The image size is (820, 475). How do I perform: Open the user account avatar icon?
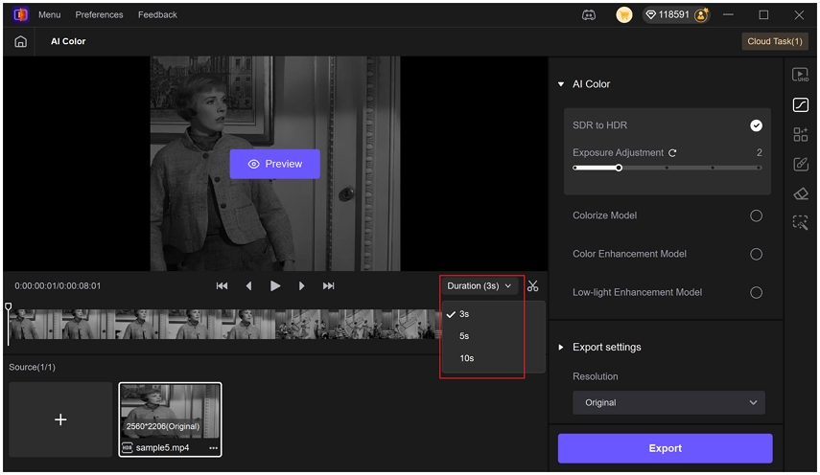tap(701, 14)
